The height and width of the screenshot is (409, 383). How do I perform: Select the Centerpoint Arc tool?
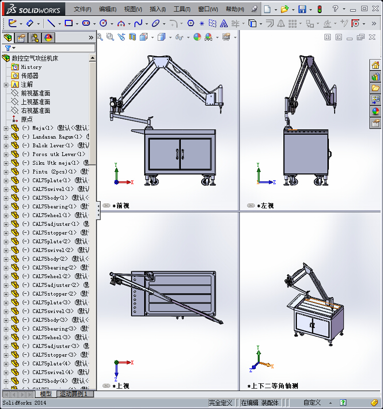pos(121,24)
